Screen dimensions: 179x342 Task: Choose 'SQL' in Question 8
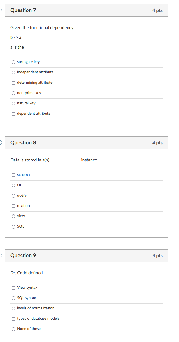click(14, 226)
